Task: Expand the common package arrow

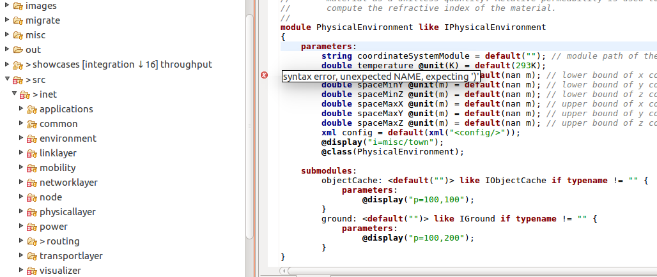Action: pos(21,123)
